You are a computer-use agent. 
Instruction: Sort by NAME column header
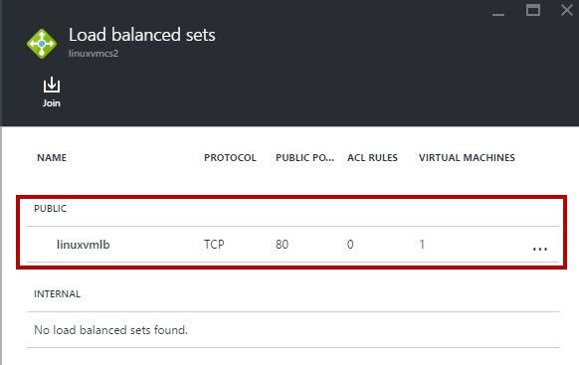tap(52, 157)
